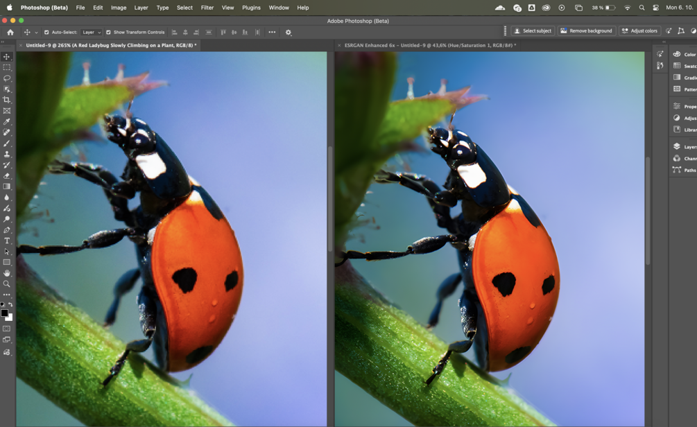This screenshot has width=697, height=427.
Task: Switch to ESRGAN Enhanced 6x document tab
Action: point(430,45)
